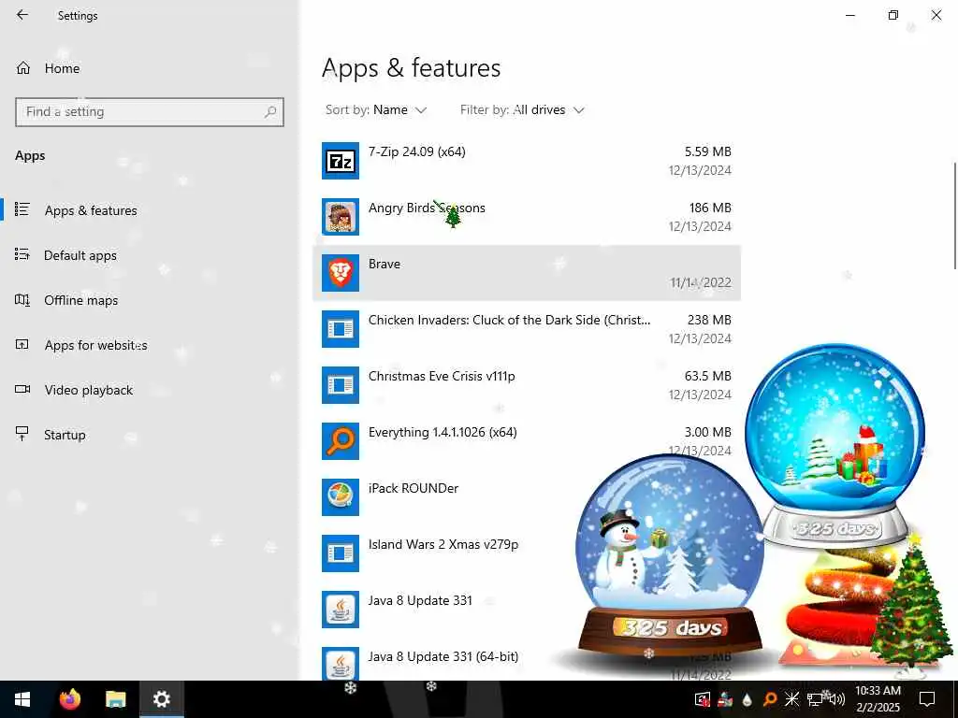Click the blue gifts snow globe widget
The width and height of the screenshot is (958, 718).
[835, 446]
